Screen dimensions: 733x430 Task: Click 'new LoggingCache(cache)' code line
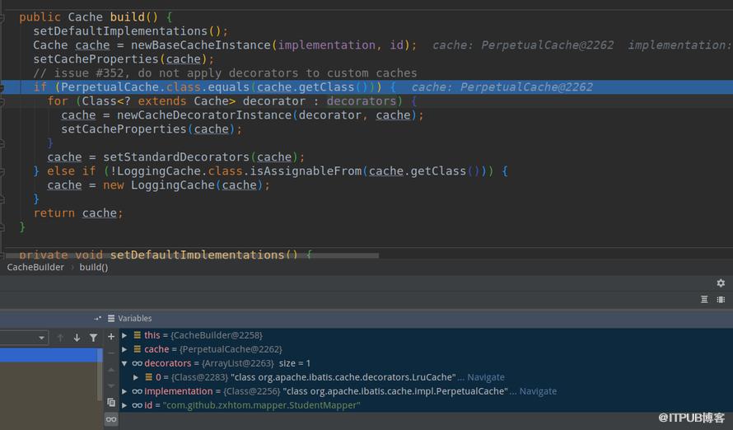click(x=158, y=185)
